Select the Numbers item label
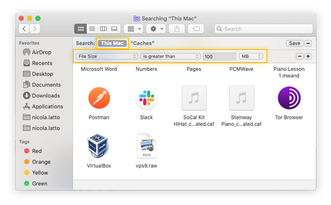 [146, 69]
